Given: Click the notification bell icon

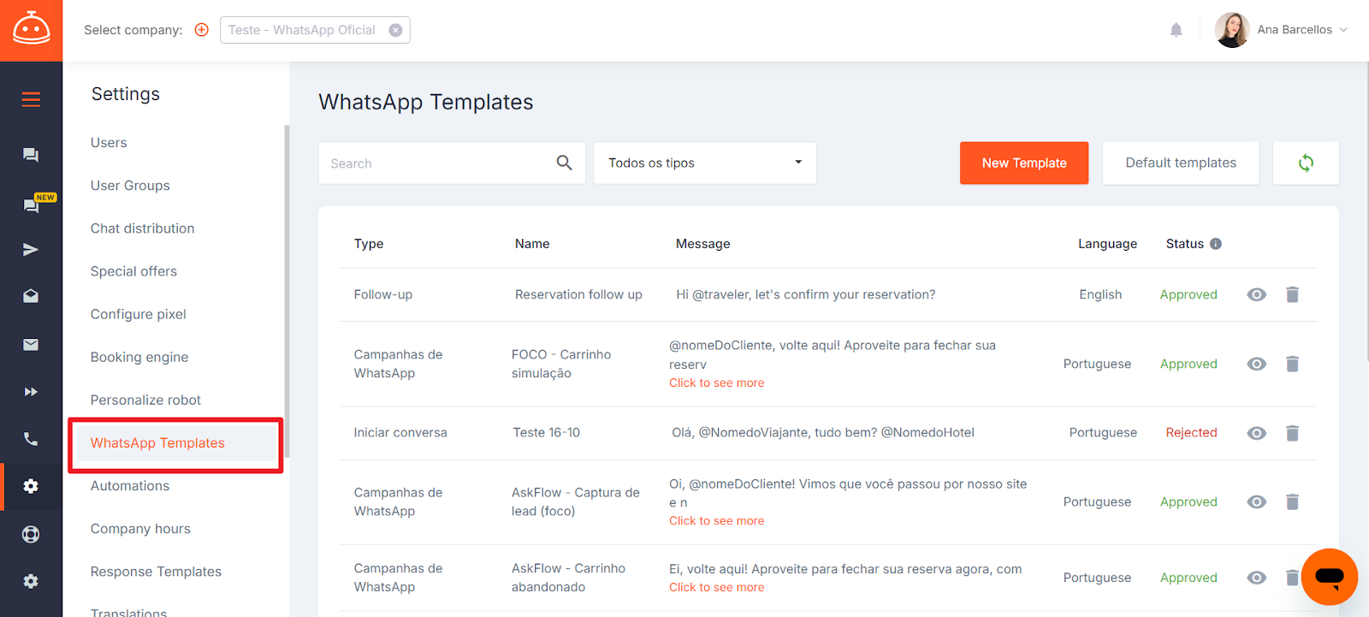Looking at the screenshot, I should click(1176, 30).
